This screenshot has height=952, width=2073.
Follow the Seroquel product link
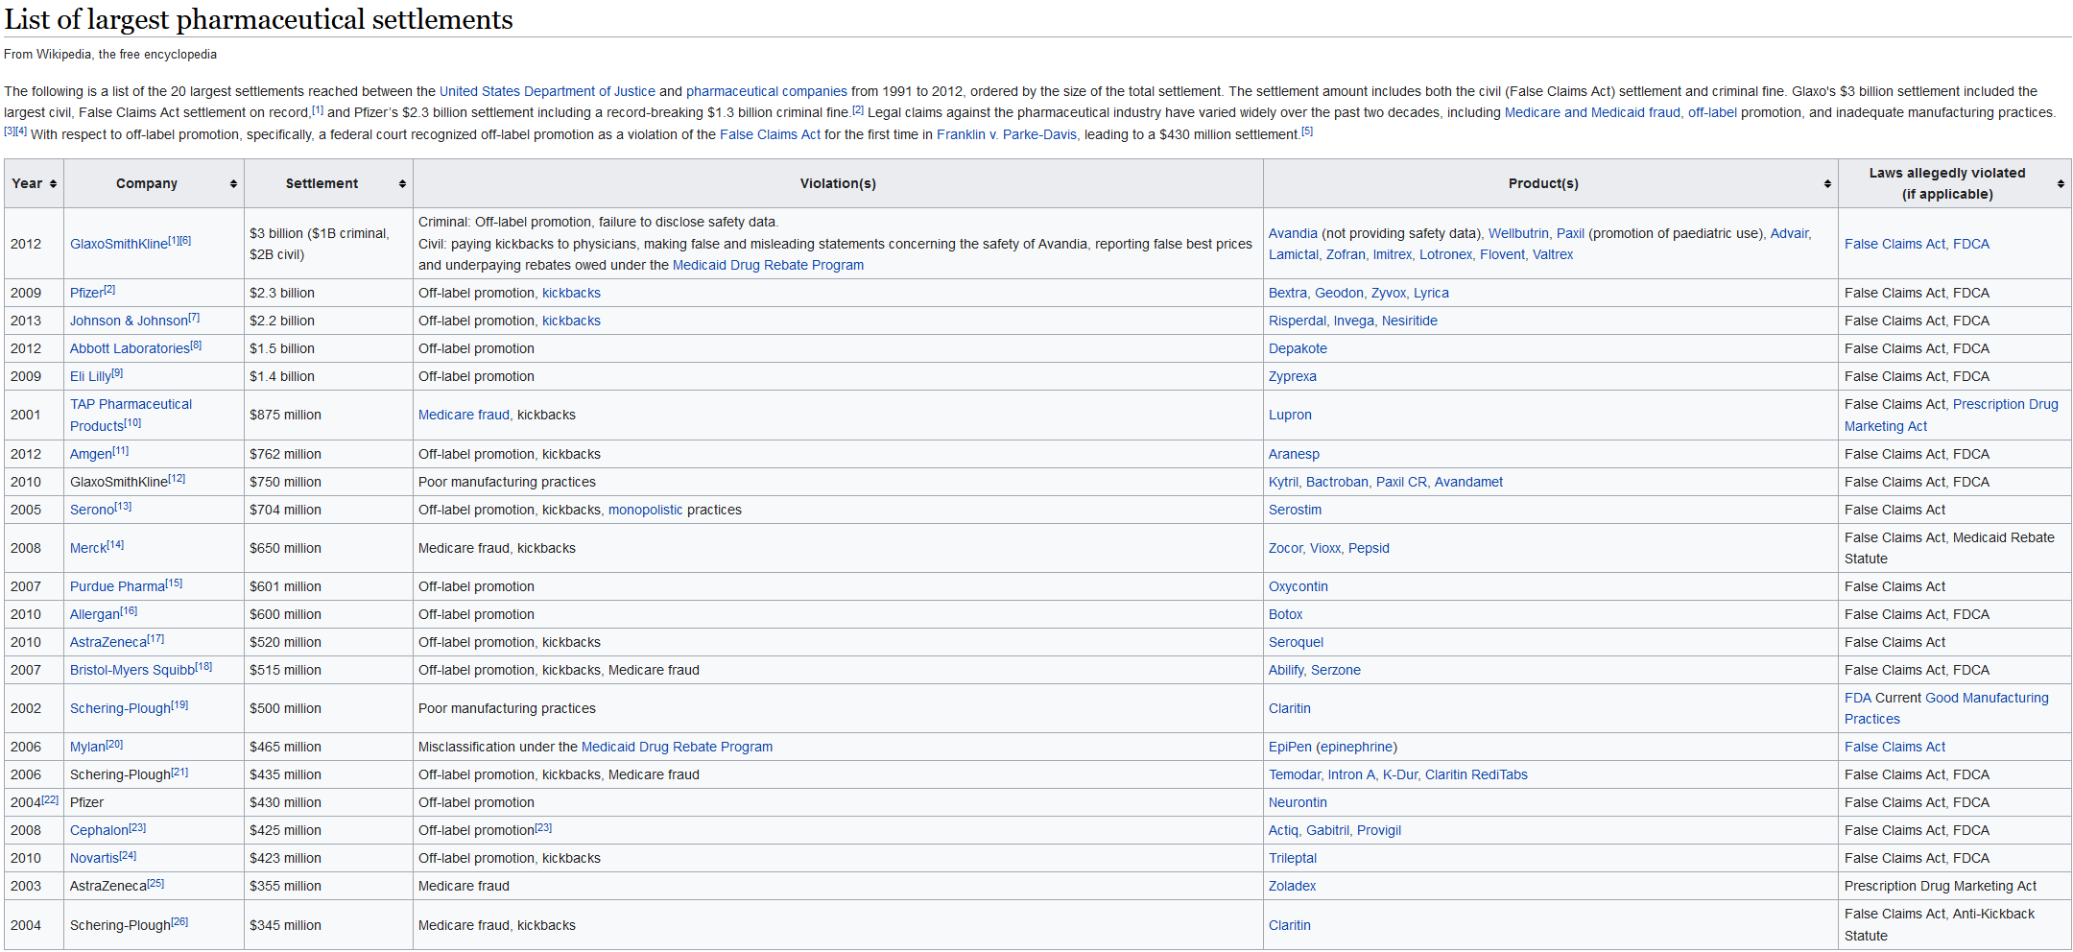tap(1296, 642)
